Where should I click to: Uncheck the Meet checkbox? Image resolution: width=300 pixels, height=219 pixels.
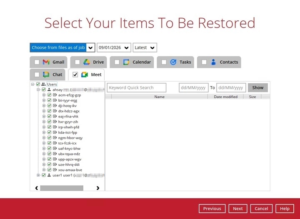click(x=75, y=75)
